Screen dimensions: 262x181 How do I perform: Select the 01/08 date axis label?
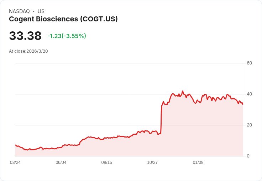[198, 162]
